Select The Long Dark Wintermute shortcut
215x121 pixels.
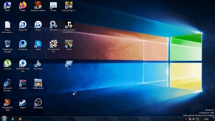coord(69,27)
